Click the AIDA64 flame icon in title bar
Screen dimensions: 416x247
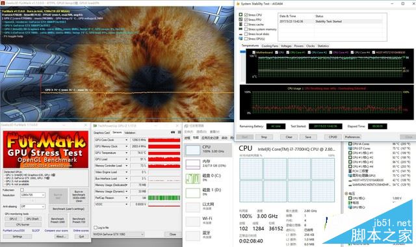point(238,4)
